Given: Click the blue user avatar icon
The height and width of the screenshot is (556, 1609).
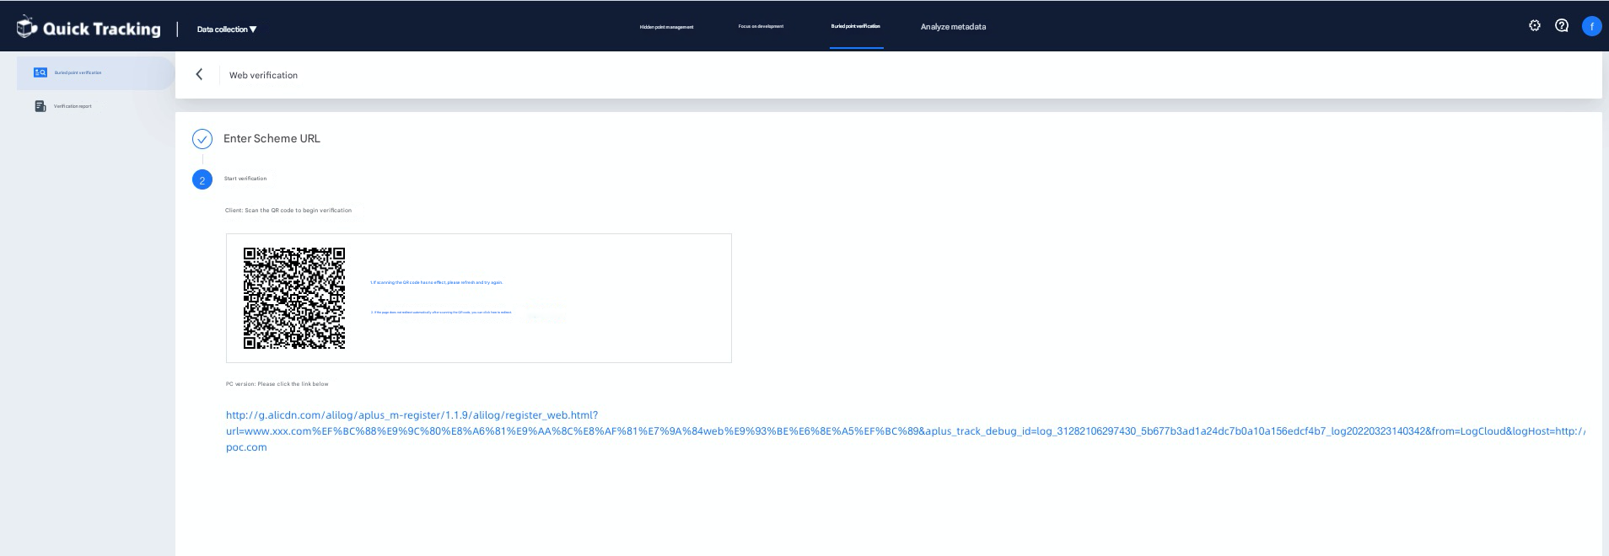Looking at the screenshot, I should pyautogui.click(x=1591, y=26).
